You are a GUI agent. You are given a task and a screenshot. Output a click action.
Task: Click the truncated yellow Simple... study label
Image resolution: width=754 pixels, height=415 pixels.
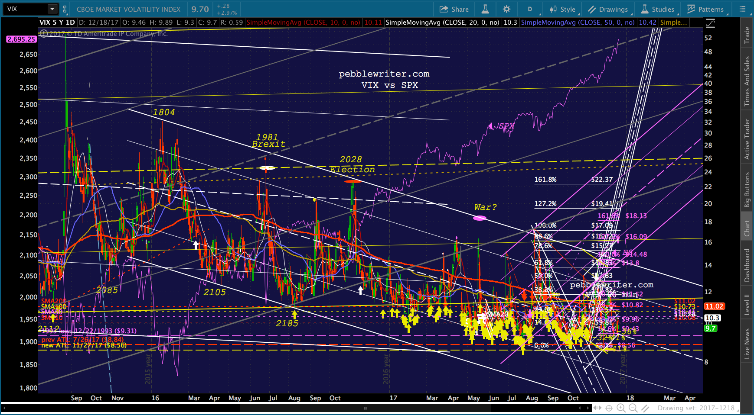(673, 23)
